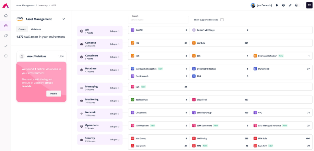
Task: Click the CloudTrail service icon
Action: [x=194, y=100]
